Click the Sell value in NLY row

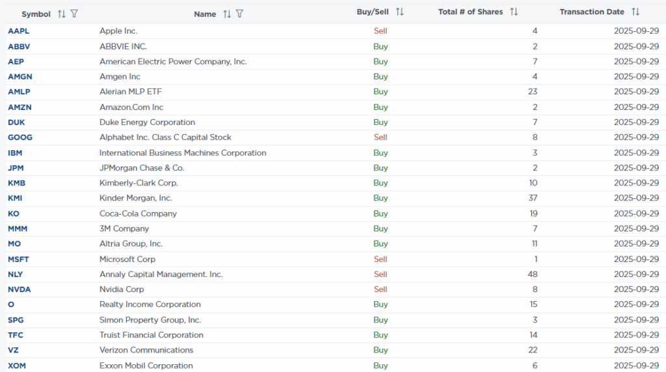[x=380, y=274]
